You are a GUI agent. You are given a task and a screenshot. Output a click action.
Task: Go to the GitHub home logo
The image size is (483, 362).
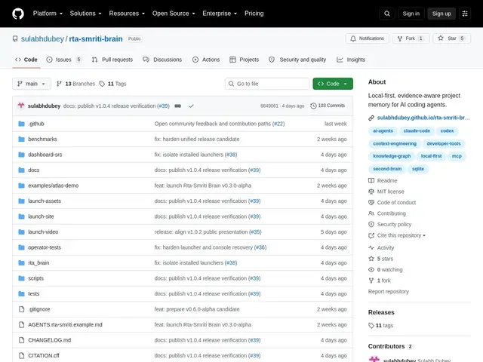tap(18, 14)
